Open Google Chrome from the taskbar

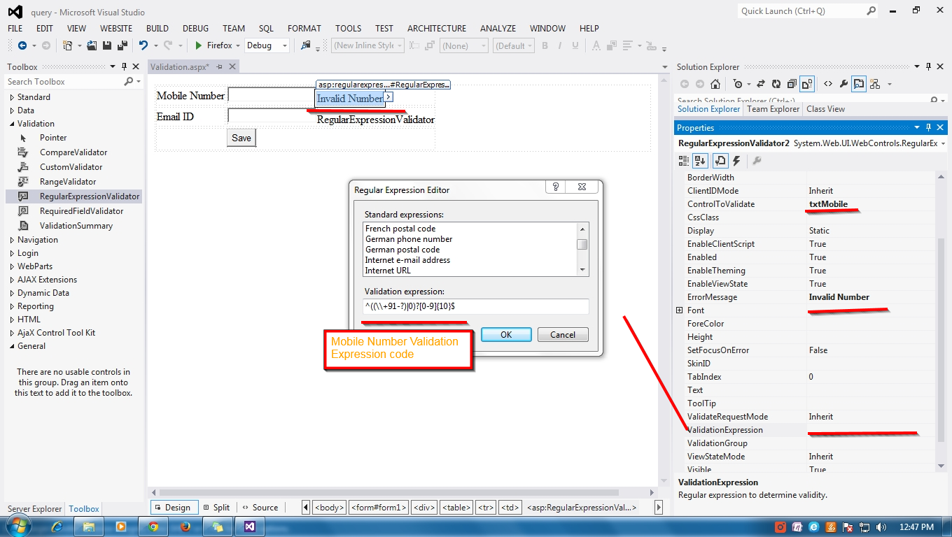click(x=153, y=527)
